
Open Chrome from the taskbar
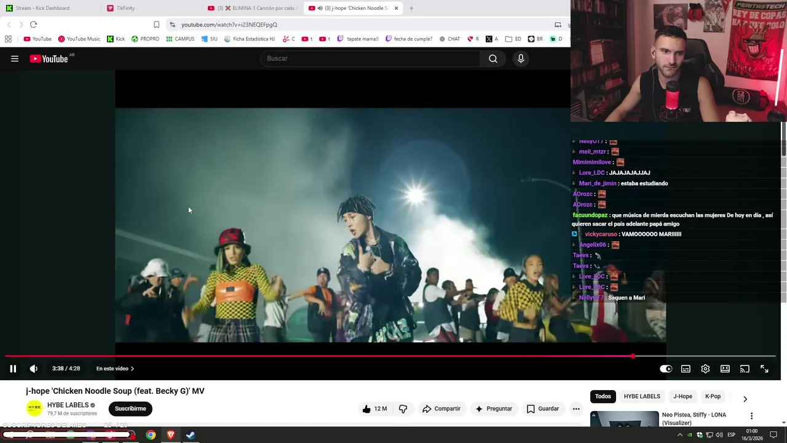[151, 435]
